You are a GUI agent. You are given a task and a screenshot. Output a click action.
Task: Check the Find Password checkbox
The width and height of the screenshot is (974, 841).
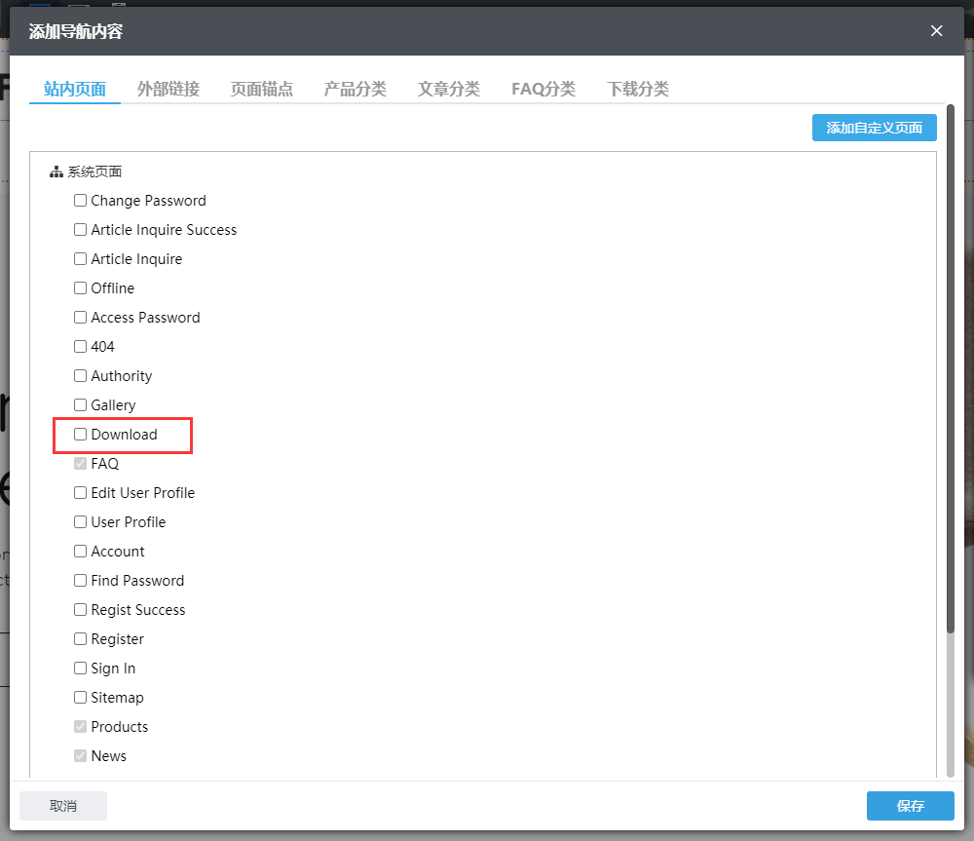point(81,581)
